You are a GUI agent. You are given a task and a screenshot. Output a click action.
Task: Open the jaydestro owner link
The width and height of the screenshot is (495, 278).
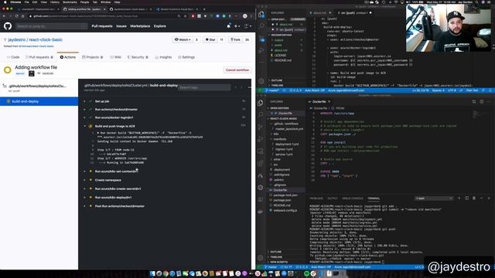click(17, 39)
